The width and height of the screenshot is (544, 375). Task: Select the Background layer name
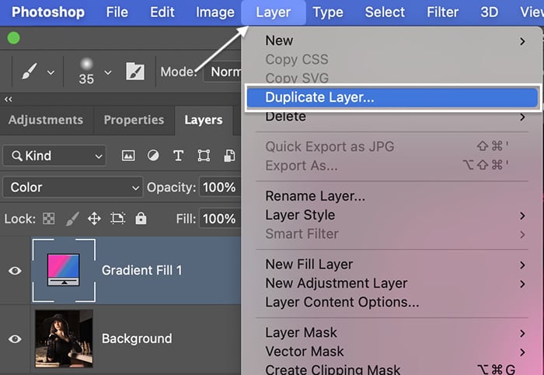[x=137, y=338]
